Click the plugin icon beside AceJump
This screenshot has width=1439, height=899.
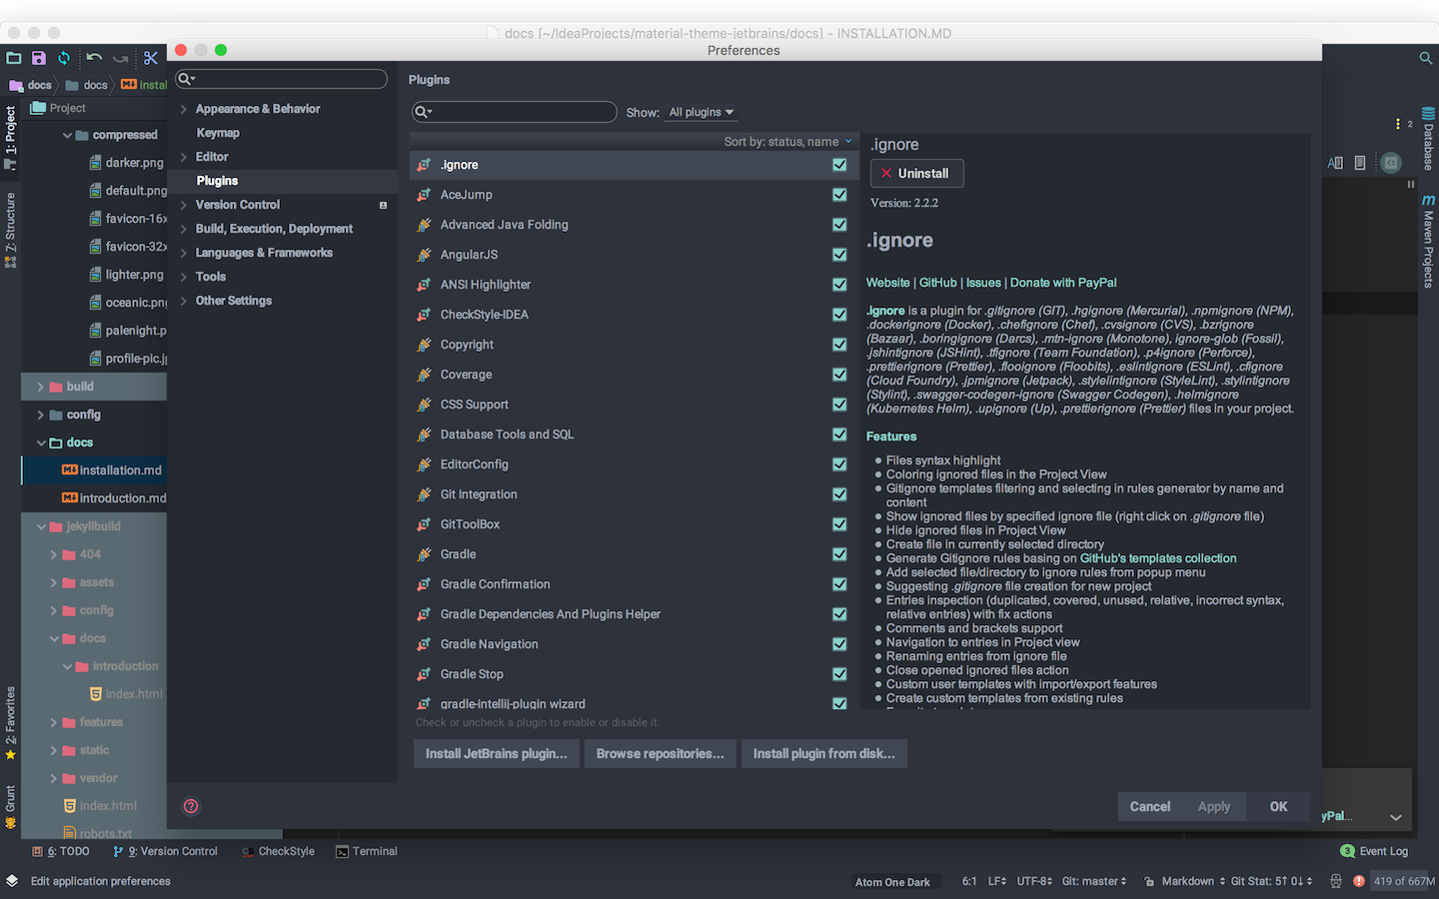pyautogui.click(x=424, y=195)
